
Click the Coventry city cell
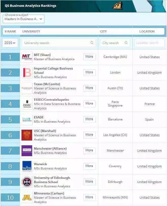point(115,166)
